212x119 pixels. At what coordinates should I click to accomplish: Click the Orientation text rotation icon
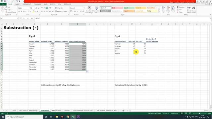(50, 8)
